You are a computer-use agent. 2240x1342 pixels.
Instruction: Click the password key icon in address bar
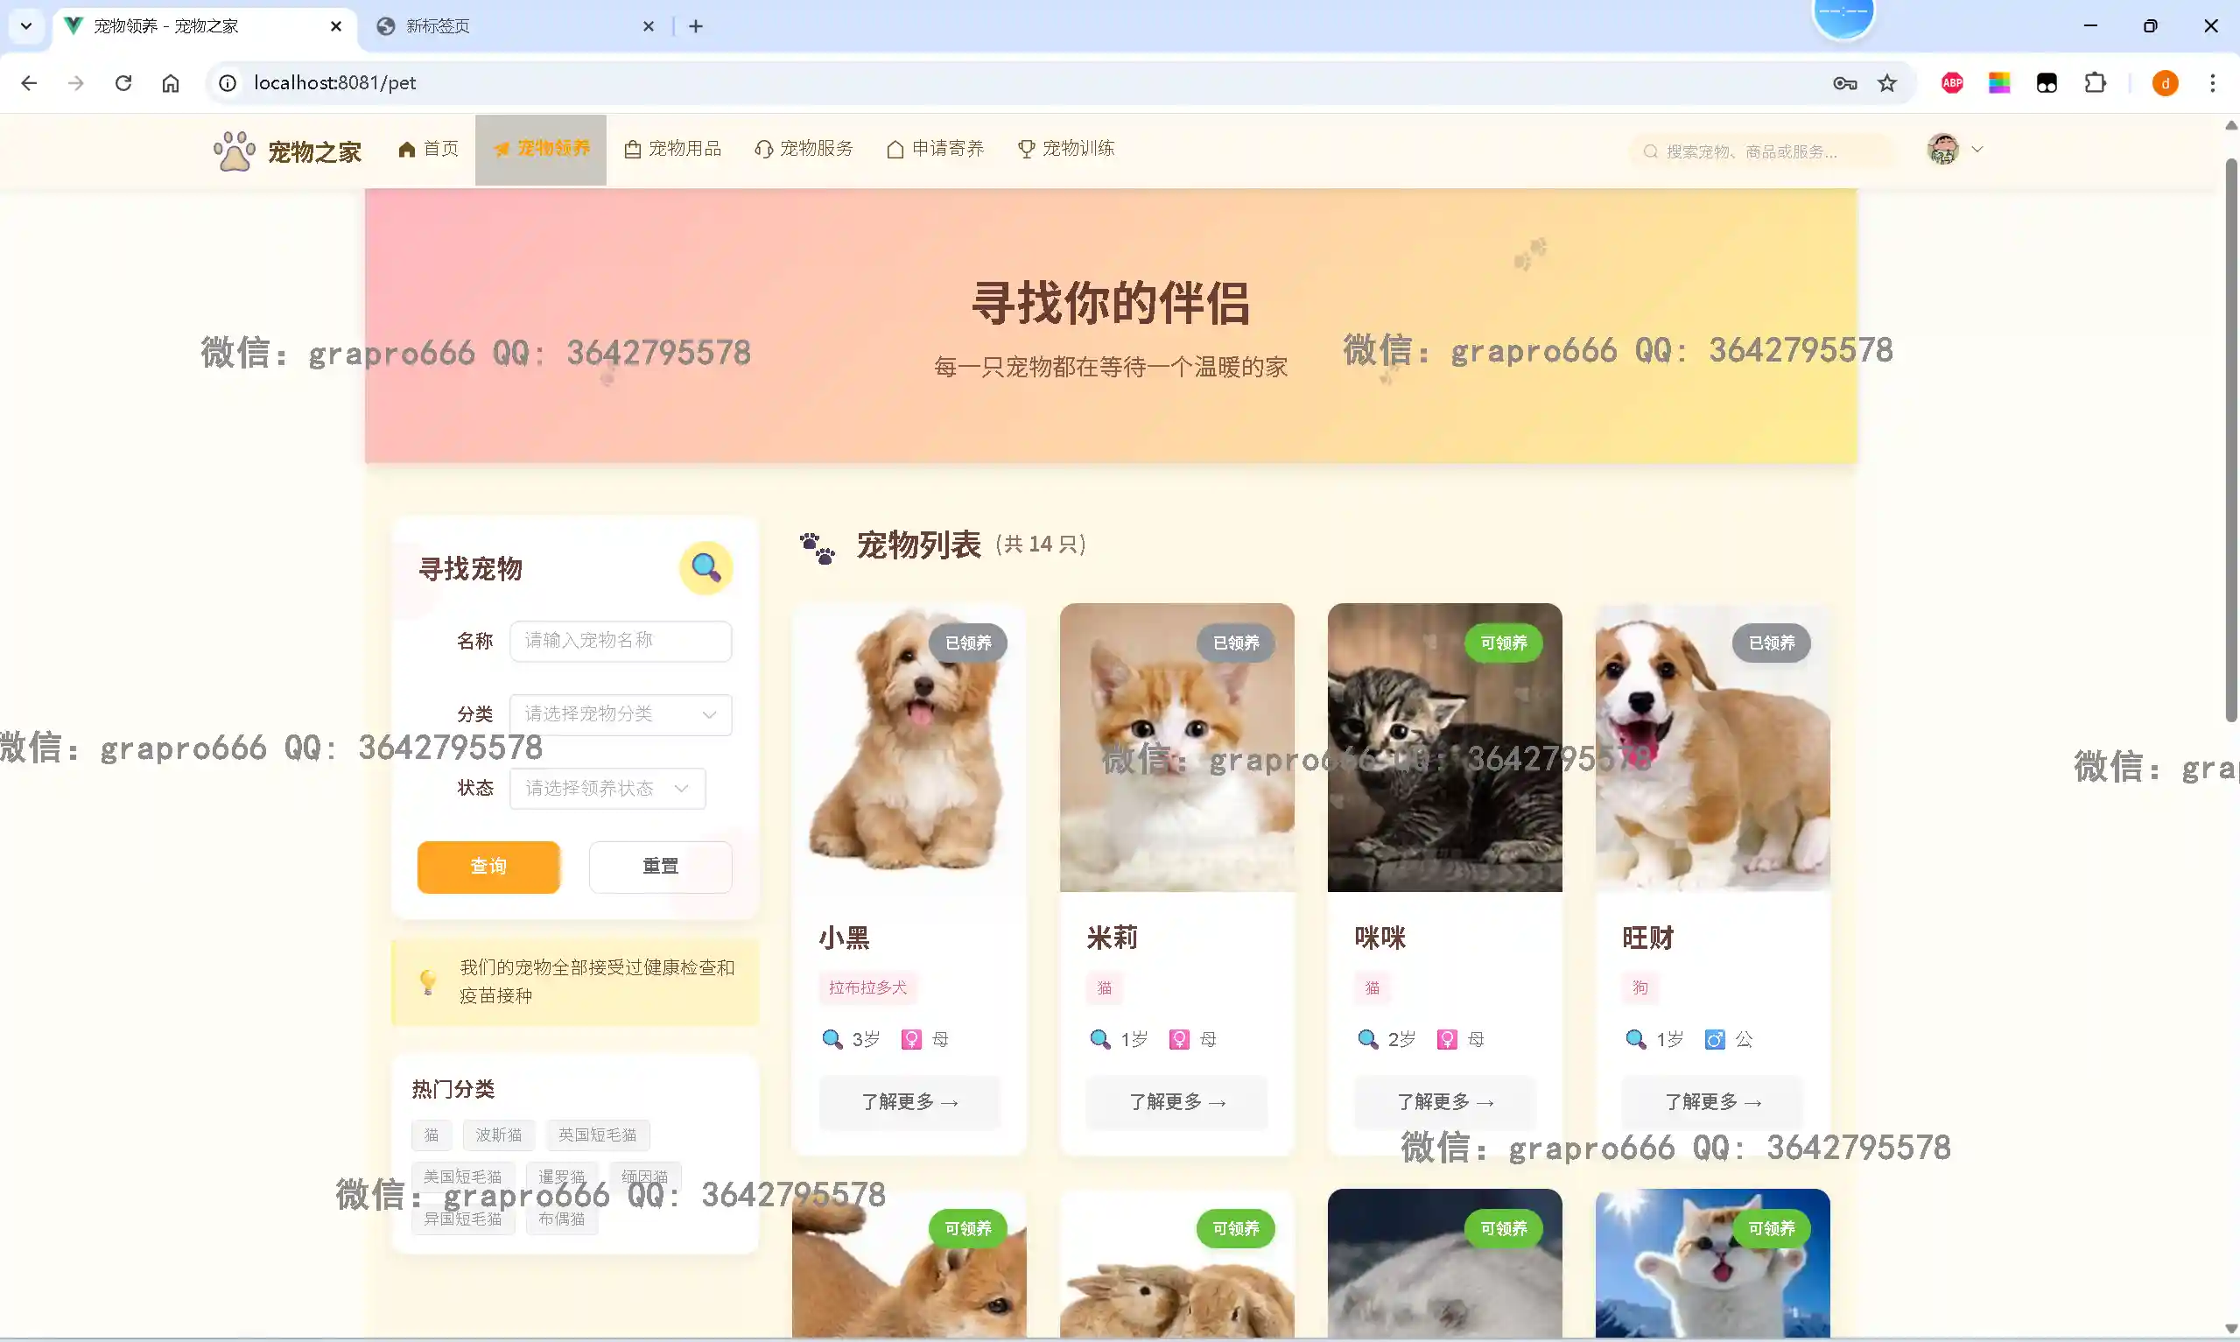click(x=1844, y=83)
